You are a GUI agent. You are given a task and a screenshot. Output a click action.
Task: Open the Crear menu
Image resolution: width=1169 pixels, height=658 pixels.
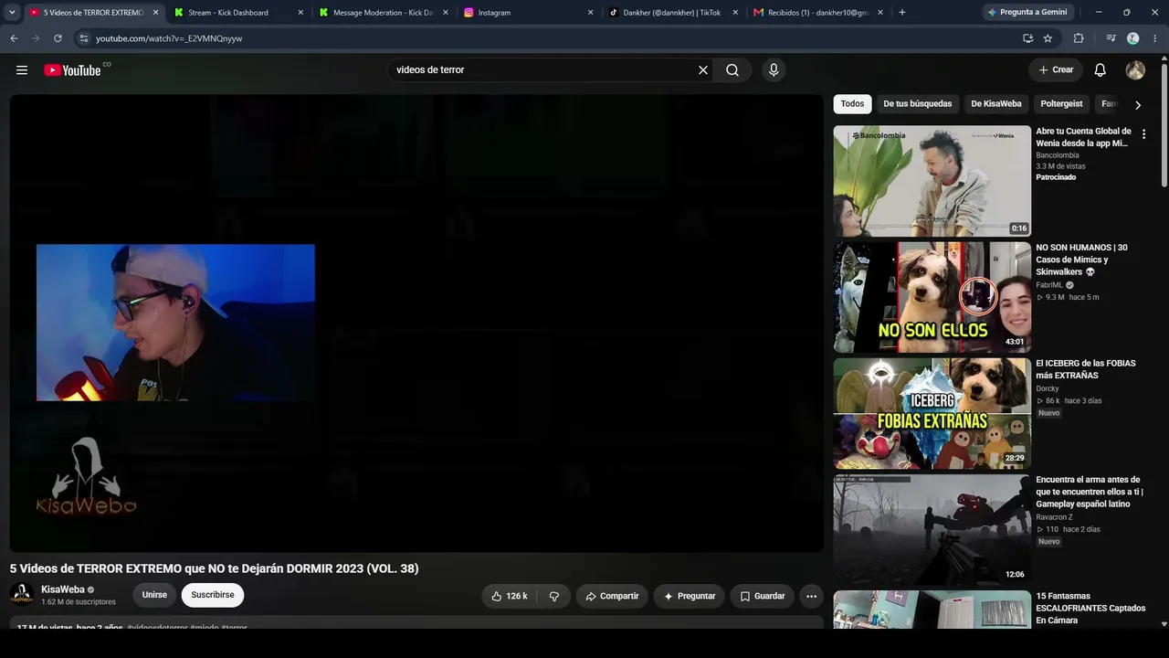tap(1056, 70)
